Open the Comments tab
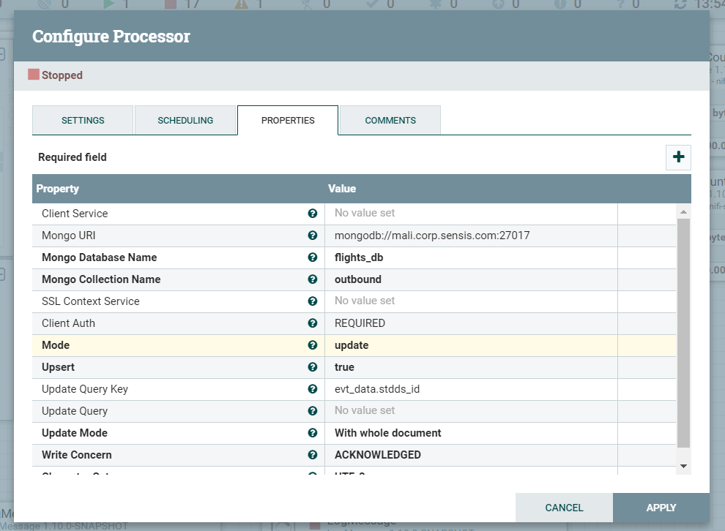Viewport: 725px width, 531px height. [390, 121]
